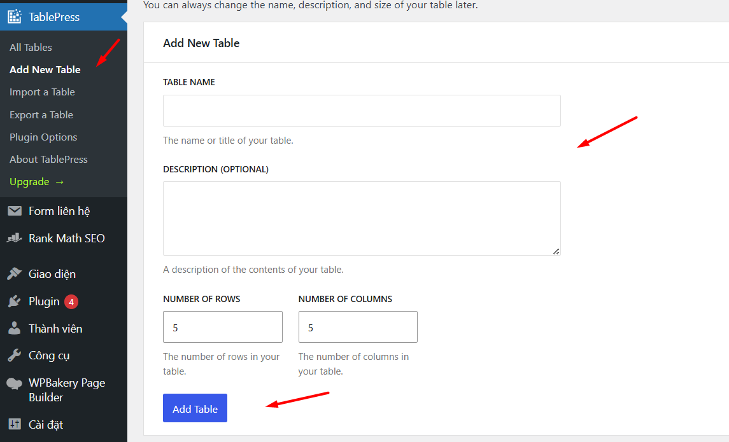Open About TablePress page
The width and height of the screenshot is (729, 442).
point(48,160)
